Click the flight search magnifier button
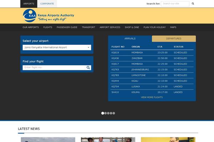The height and width of the screenshot is (142, 214). point(88,67)
